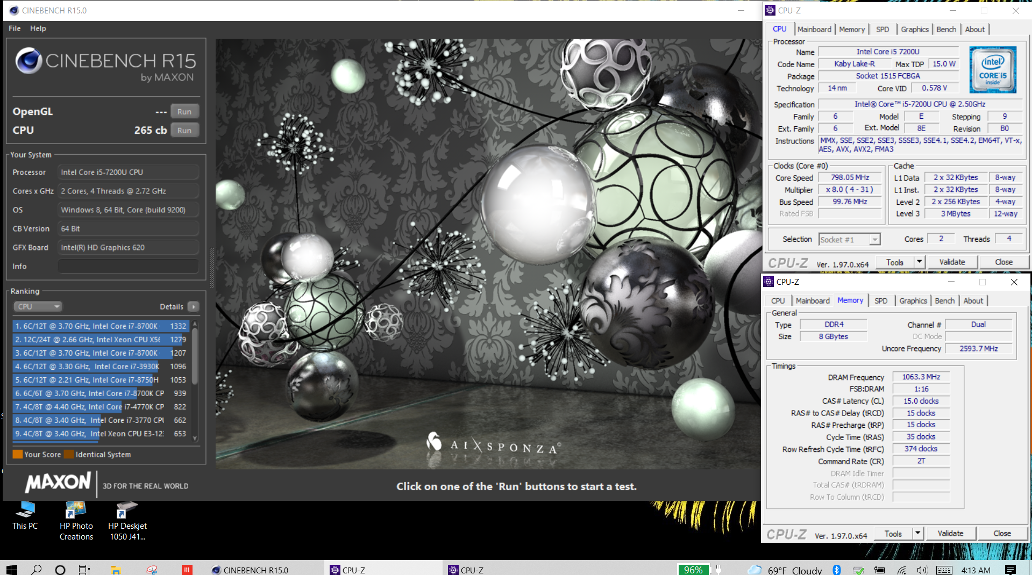Open the Action Center notifications icon

pos(1010,570)
